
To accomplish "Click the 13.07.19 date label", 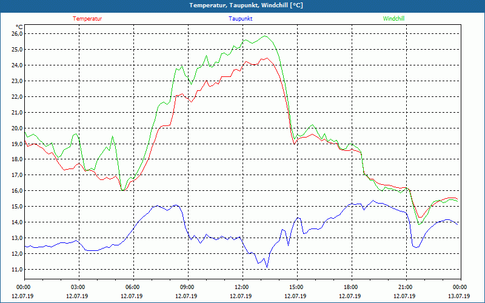I will pos(459,296).
